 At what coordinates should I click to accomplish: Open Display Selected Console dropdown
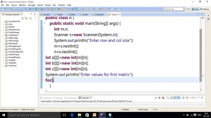pos(190,98)
